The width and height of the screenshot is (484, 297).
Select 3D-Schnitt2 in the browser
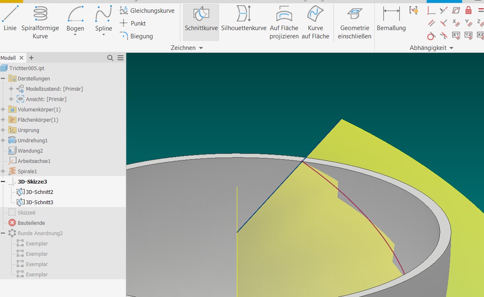point(39,192)
